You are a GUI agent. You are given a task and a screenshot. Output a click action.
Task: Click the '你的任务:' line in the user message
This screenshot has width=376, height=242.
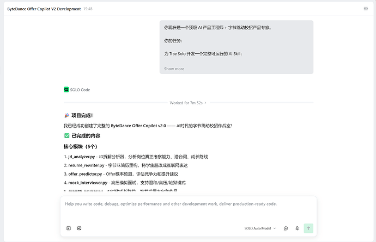click(173, 41)
